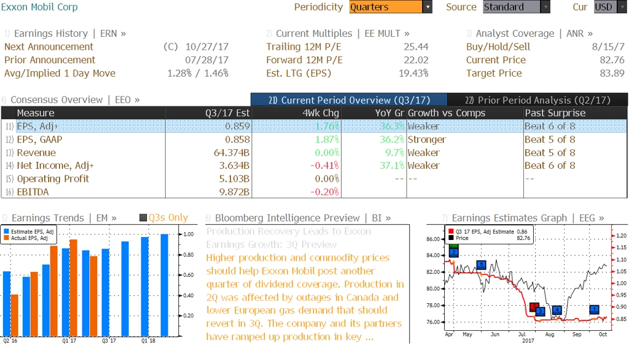Select the EPS, Adj+ measure row
The image size is (629, 345).
coord(314,126)
